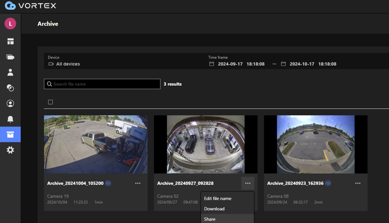This screenshot has height=223, width=389.
Task: Open the circled user account sidebar icon
Action: pos(10,103)
